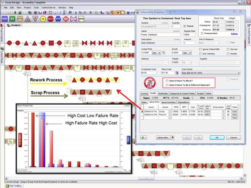251x188 pixels.
Task: Select the blue PART symbol icon
Action: (x=5, y=19)
